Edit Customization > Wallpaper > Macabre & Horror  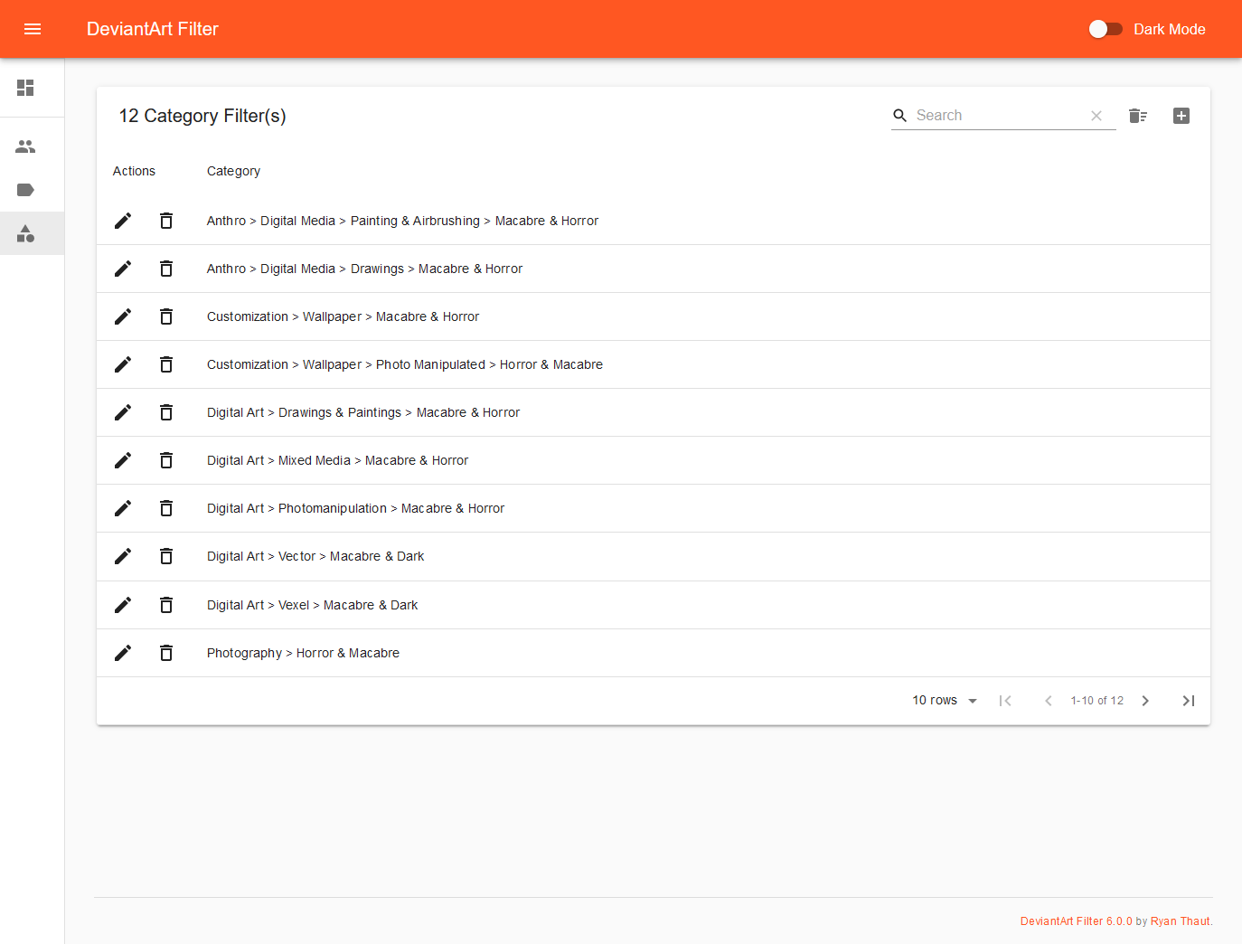(123, 316)
